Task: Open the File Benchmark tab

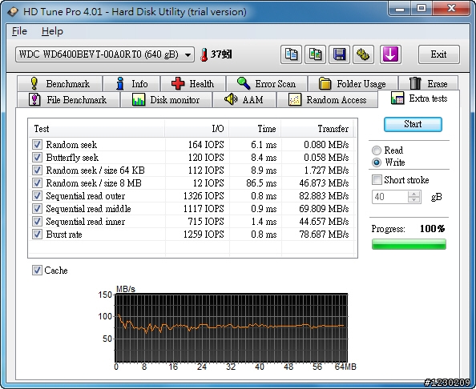Action: click(68, 100)
